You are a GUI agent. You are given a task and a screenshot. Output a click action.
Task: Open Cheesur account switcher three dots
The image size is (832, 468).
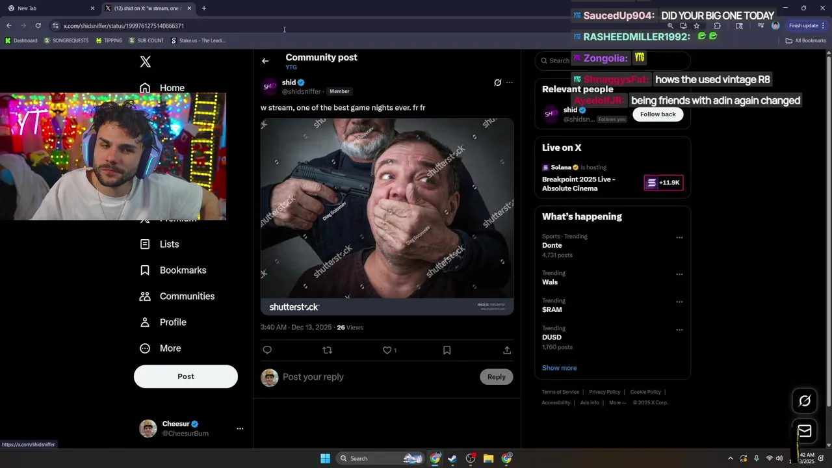point(240,428)
